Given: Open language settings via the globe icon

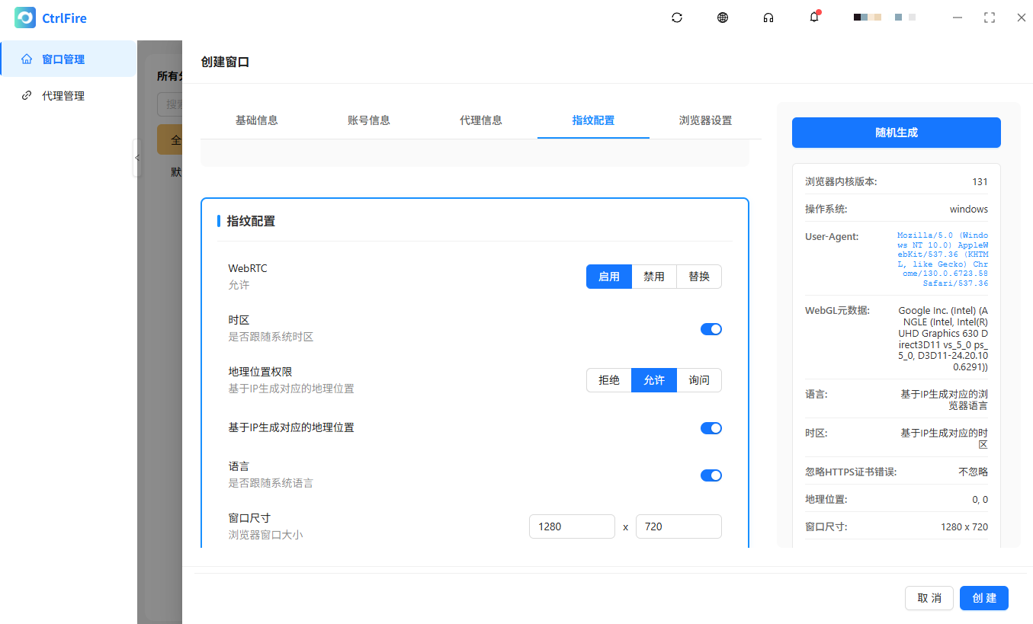Looking at the screenshot, I should 723,17.
